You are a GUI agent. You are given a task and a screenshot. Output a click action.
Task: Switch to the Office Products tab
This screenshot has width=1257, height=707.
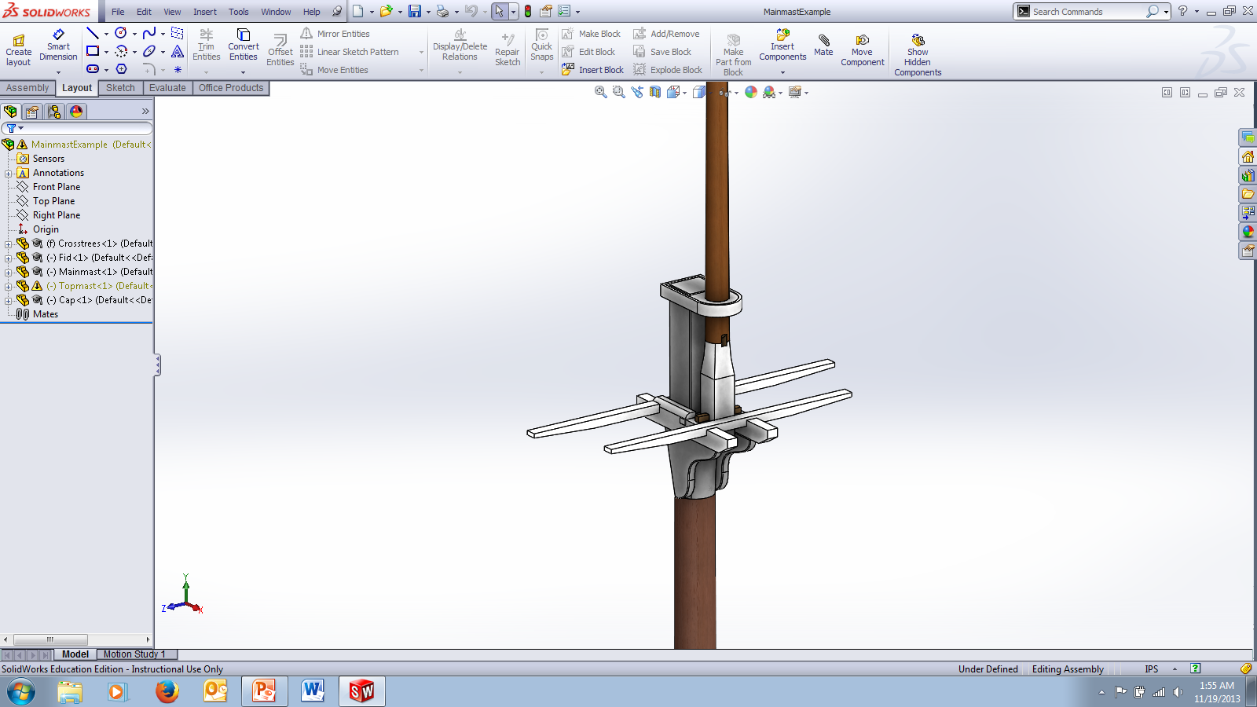[x=231, y=88]
